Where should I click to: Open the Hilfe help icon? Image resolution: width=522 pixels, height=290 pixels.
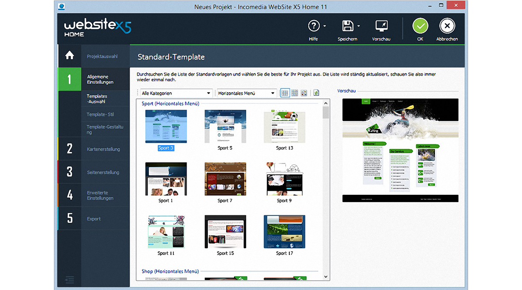coord(314,26)
